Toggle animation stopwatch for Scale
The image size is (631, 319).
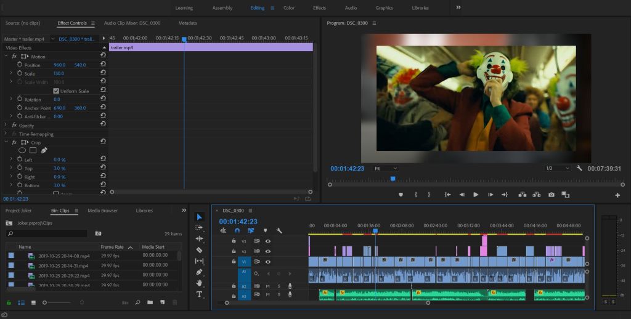[19, 73]
